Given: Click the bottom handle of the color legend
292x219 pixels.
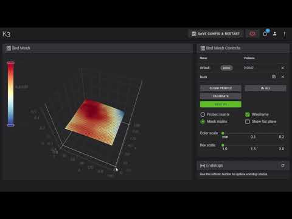Looking at the screenshot, I should pos(10,125).
